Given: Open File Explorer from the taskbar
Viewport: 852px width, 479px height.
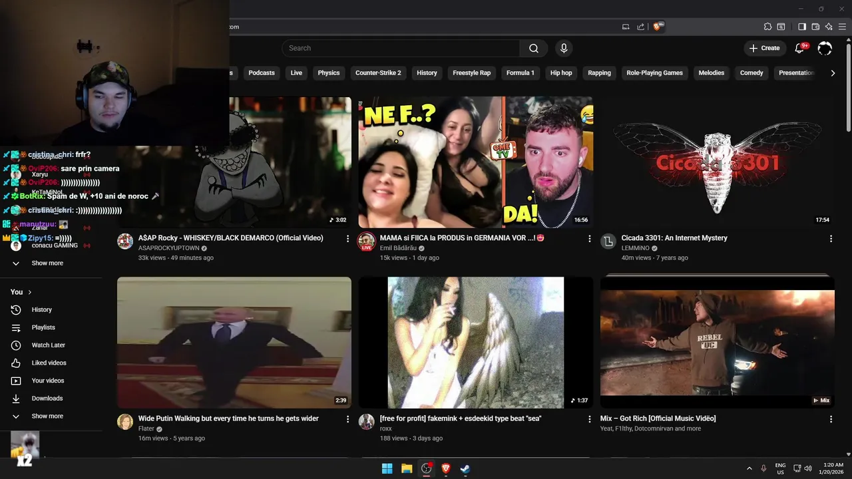Looking at the screenshot, I should click(407, 468).
